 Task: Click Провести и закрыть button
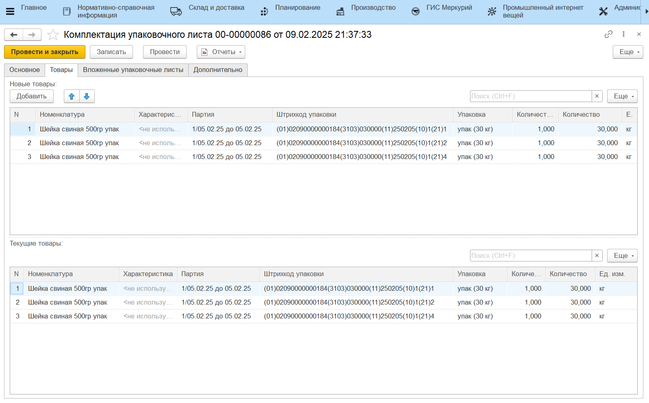45,52
